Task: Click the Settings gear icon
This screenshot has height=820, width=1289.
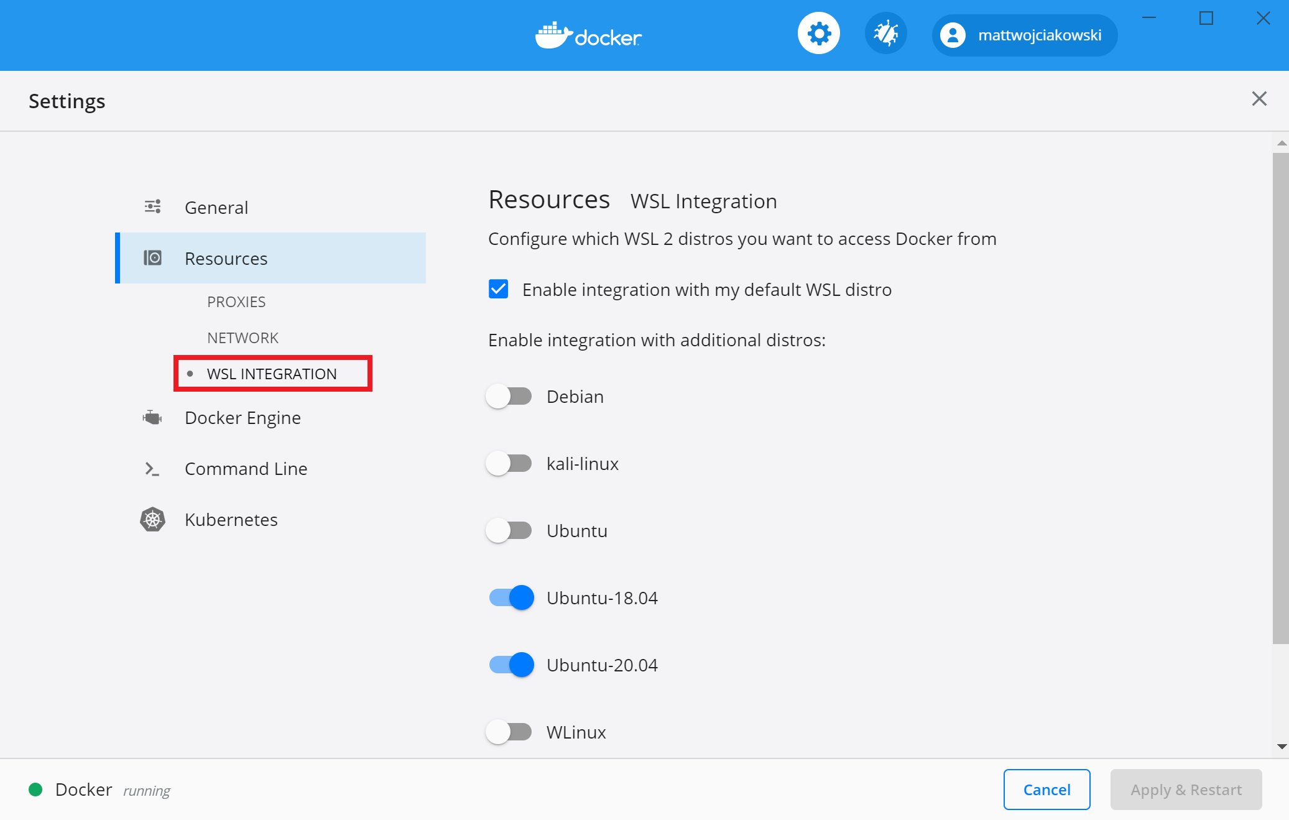Action: tap(818, 35)
